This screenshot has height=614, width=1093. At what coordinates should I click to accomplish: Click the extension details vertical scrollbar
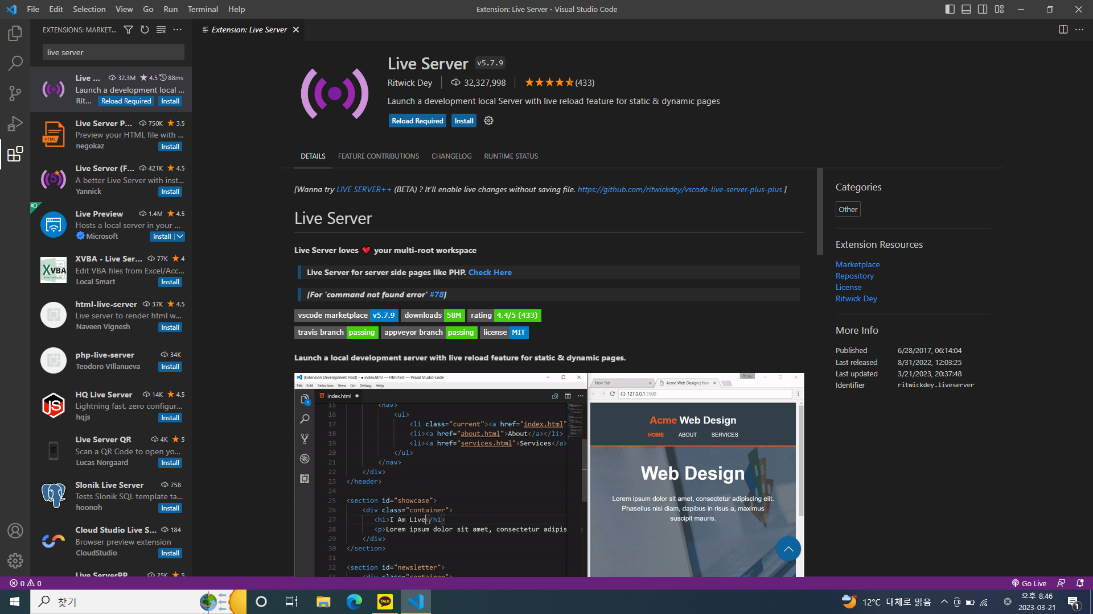[820, 211]
